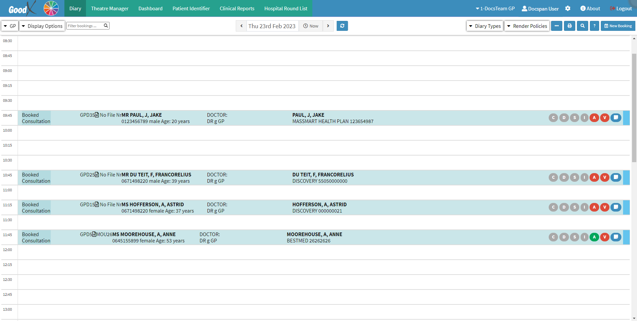637x321 pixels.
Task: Click the print diary icon button
Action: tap(569, 26)
